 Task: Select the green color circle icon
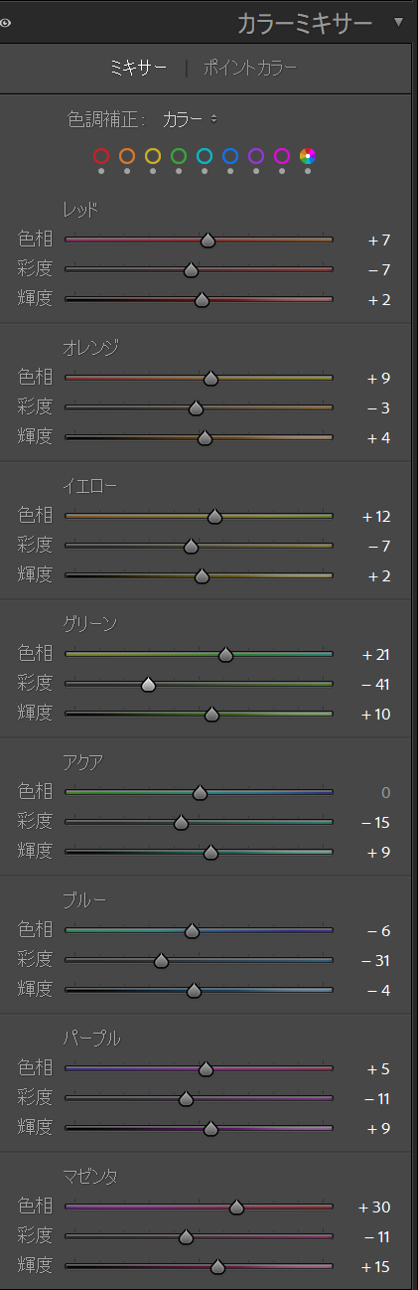[179, 156]
